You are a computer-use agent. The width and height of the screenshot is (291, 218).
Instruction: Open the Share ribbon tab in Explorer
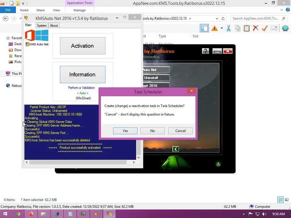(40, 10)
